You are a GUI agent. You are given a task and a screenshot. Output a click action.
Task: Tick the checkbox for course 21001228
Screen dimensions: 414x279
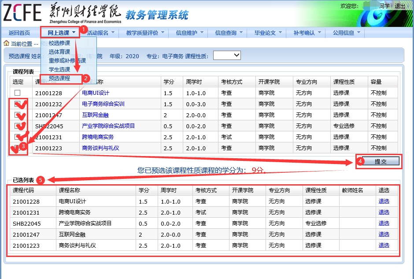click(18, 93)
